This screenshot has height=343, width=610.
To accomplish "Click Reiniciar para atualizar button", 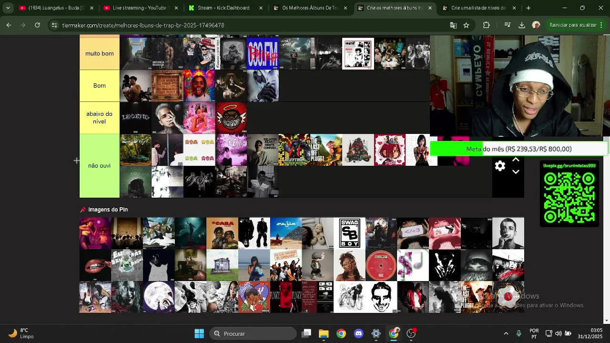I will click(x=573, y=25).
